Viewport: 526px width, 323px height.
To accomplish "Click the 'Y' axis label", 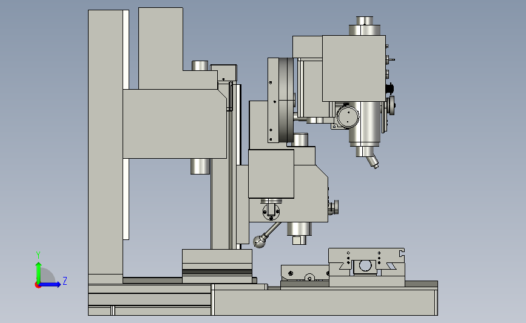I will coord(38,255).
